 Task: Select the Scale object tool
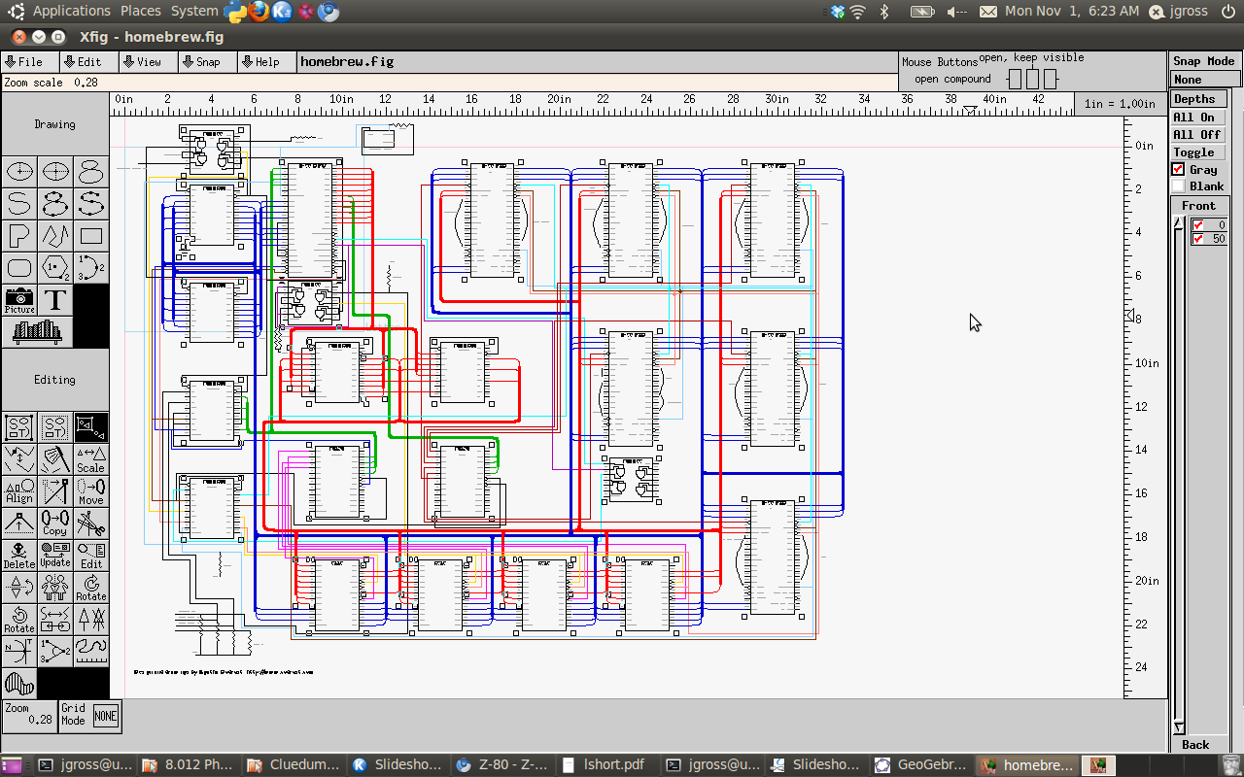(90, 459)
